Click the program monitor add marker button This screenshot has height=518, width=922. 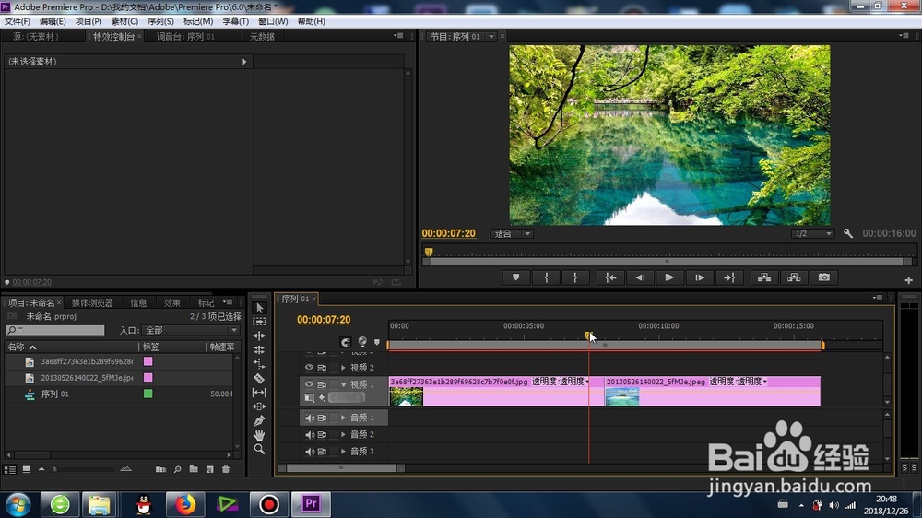coord(515,277)
